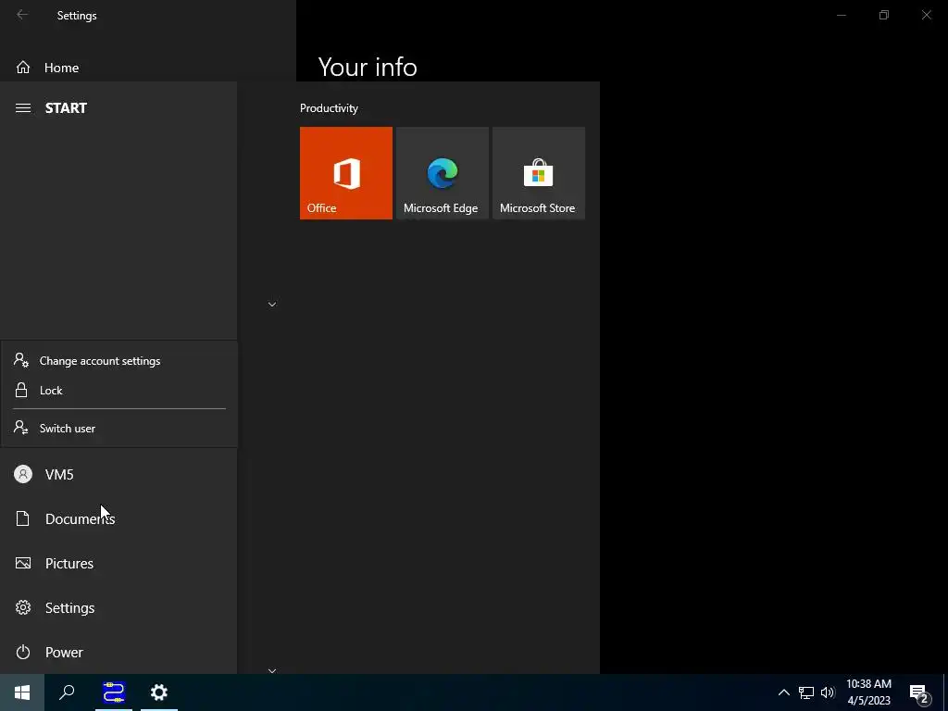Open Settings from Start sidebar
The width and height of the screenshot is (948, 711).
click(118, 607)
